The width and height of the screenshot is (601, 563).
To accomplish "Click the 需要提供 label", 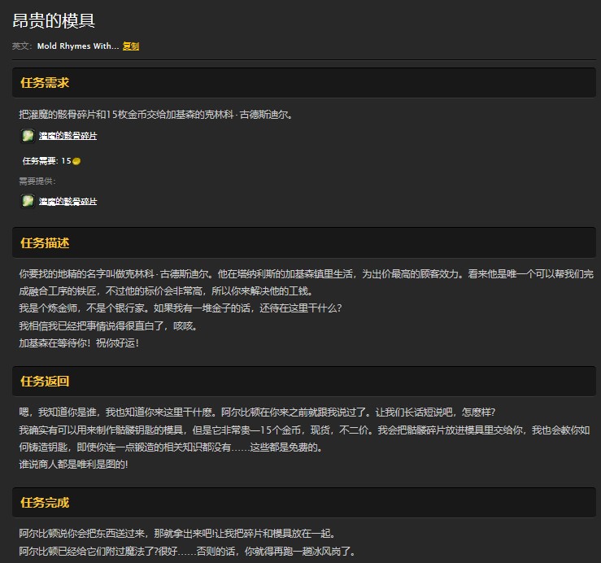I will coord(37,181).
